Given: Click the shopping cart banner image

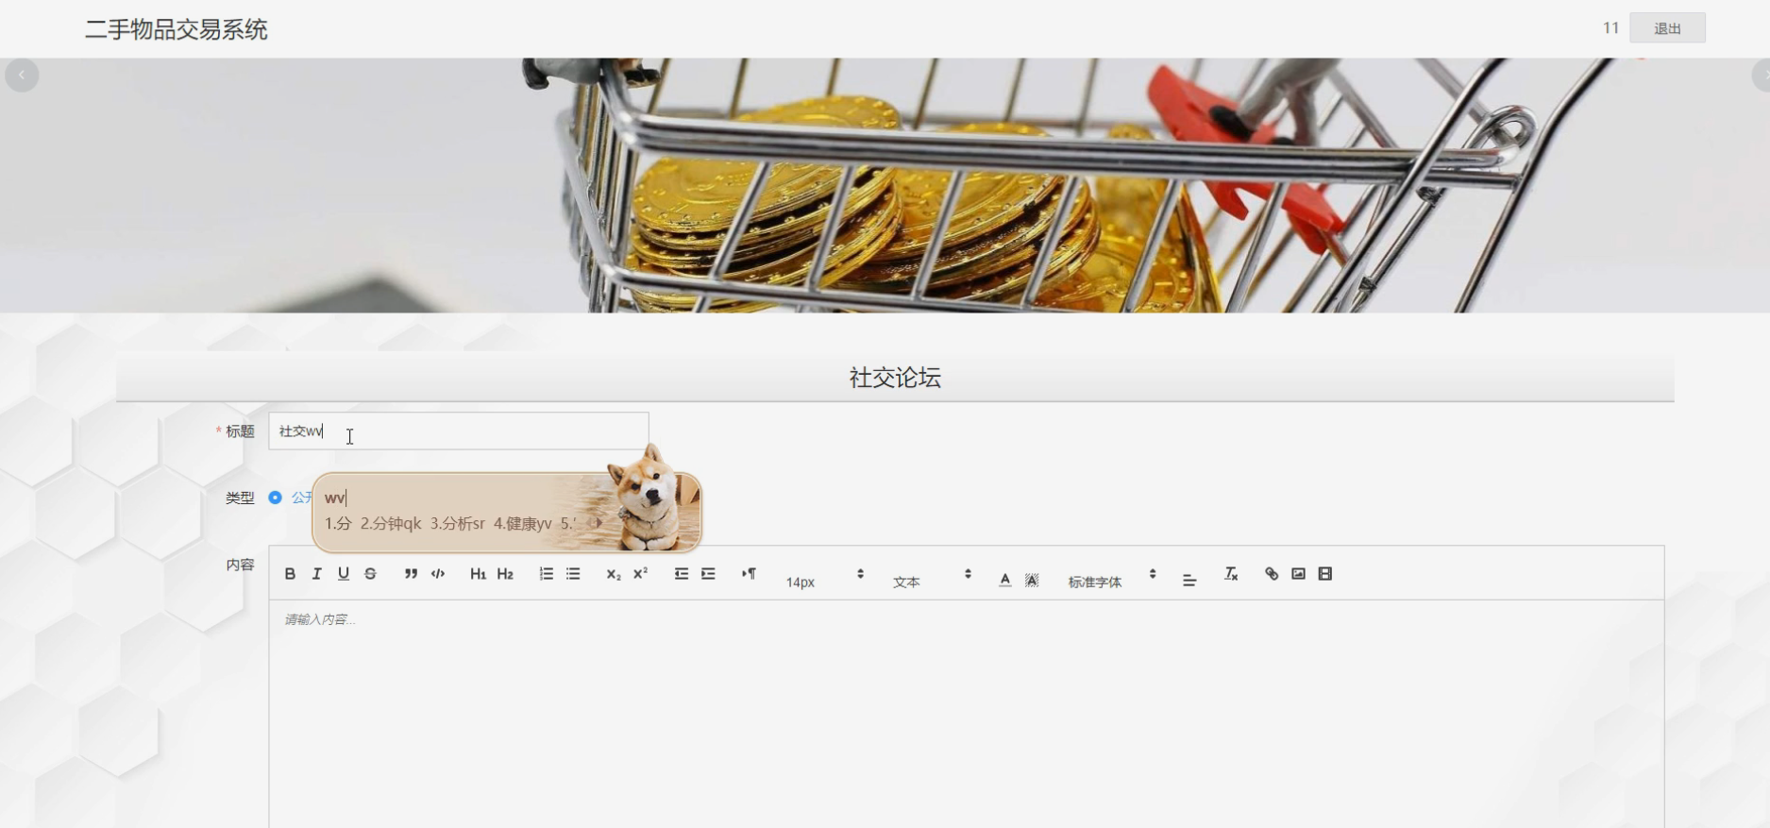Looking at the screenshot, I should pyautogui.click(x=885, y=186).
